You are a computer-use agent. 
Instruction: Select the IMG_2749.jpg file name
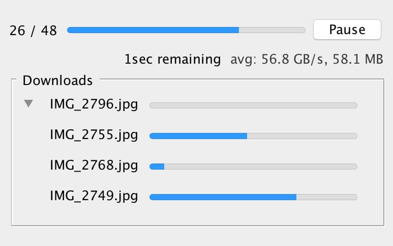click(94, 196)
